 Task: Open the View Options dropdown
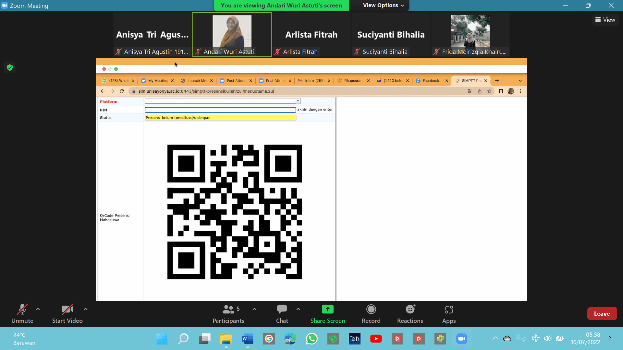point(383,5)
